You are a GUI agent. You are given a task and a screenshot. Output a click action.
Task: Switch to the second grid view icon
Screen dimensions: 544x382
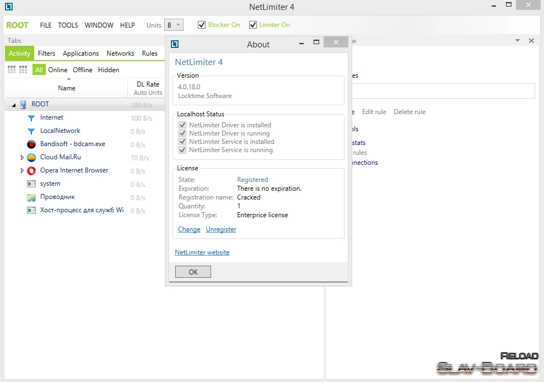(x=23, y=70)
